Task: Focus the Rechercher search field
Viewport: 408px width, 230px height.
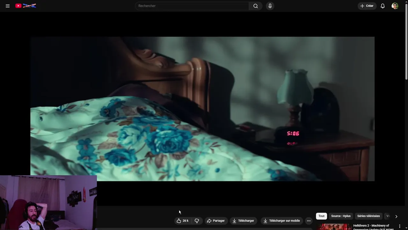Action: (192, 6)
